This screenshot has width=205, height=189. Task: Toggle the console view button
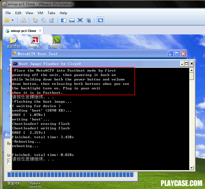pyautogui.click(x=100, y=20)
